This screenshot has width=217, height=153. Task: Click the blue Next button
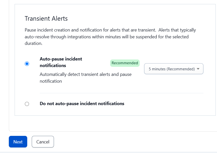point(18,142)
